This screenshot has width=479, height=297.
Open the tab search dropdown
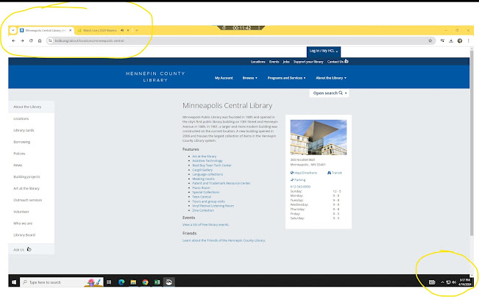13,30
